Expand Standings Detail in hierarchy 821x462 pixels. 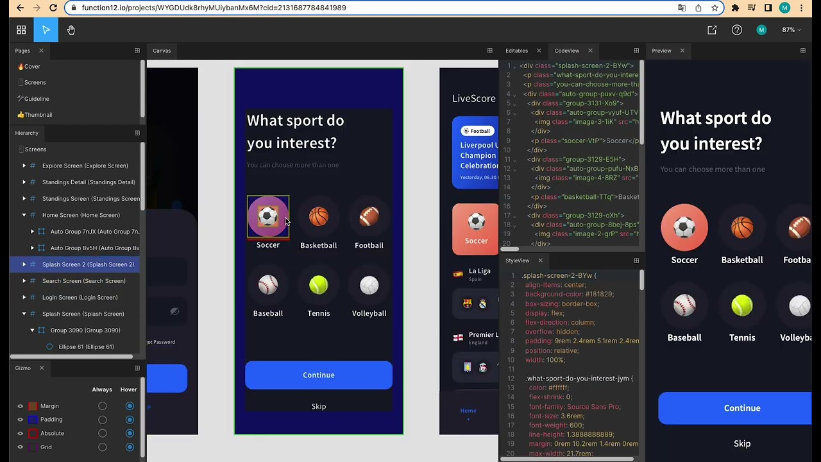point(24,182)
